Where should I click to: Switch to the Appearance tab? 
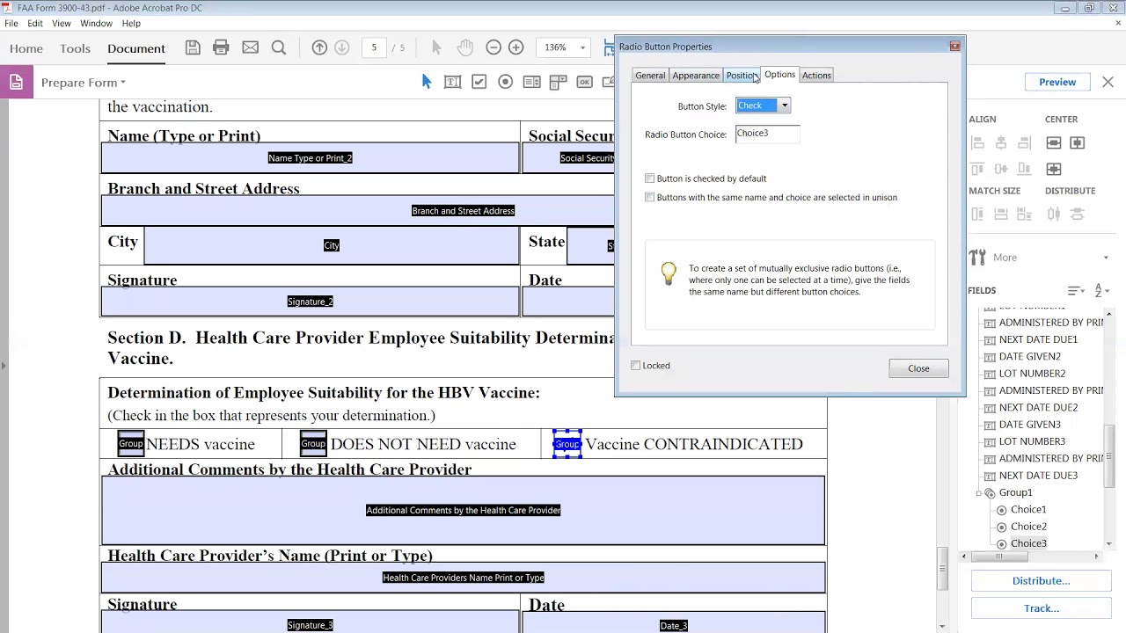pyautogui.click(x=696, y=76)
